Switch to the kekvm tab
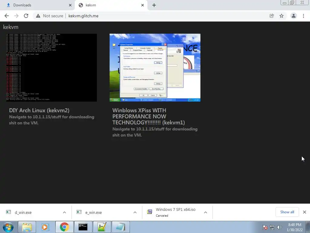 (111, 5)
